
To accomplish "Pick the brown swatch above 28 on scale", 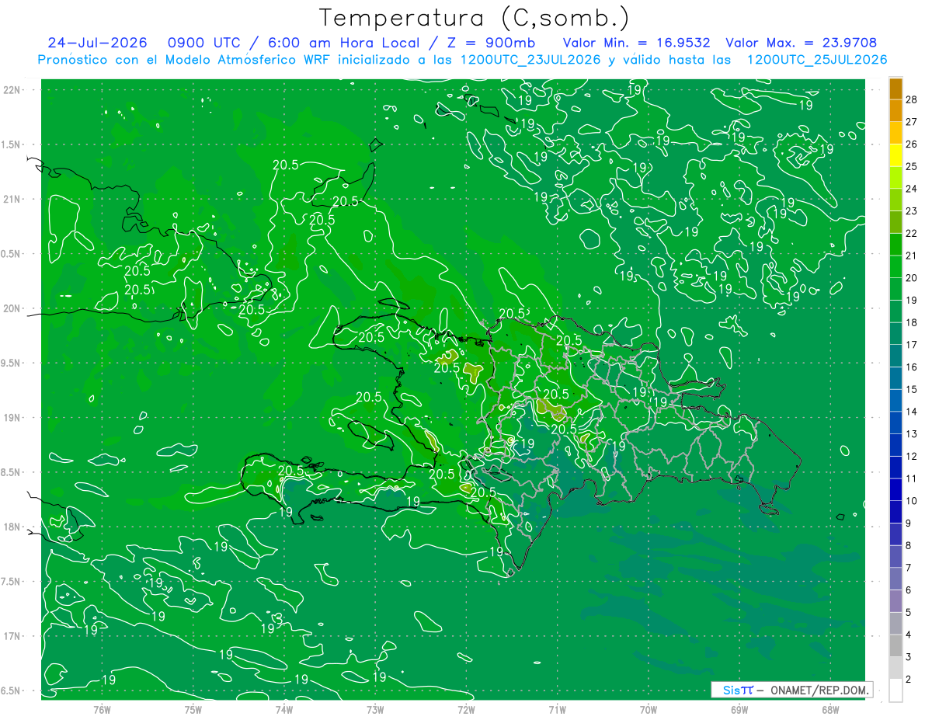I will click(x=895, y=89).
